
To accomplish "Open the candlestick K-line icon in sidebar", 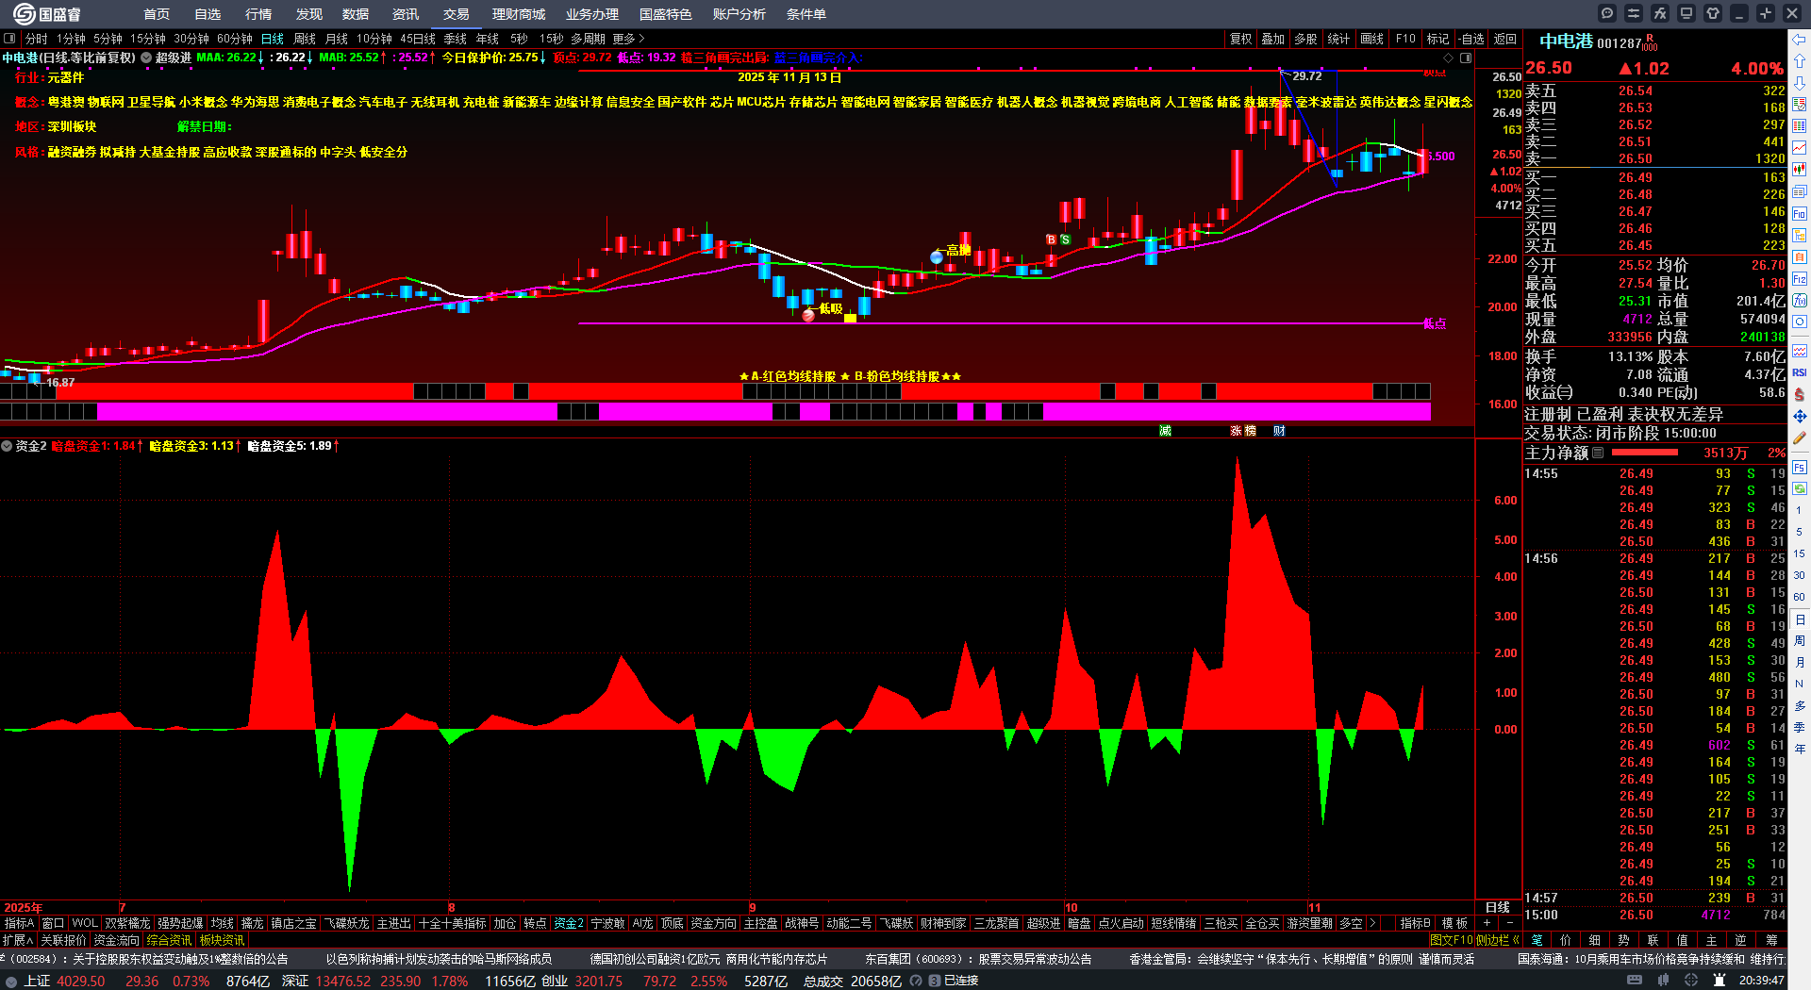I will tap(1800, 170).
